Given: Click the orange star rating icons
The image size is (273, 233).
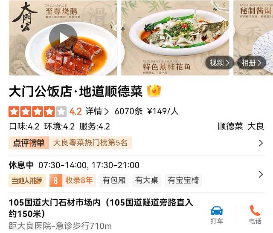Looking at the screenshot, I should (x=38, y=112).
